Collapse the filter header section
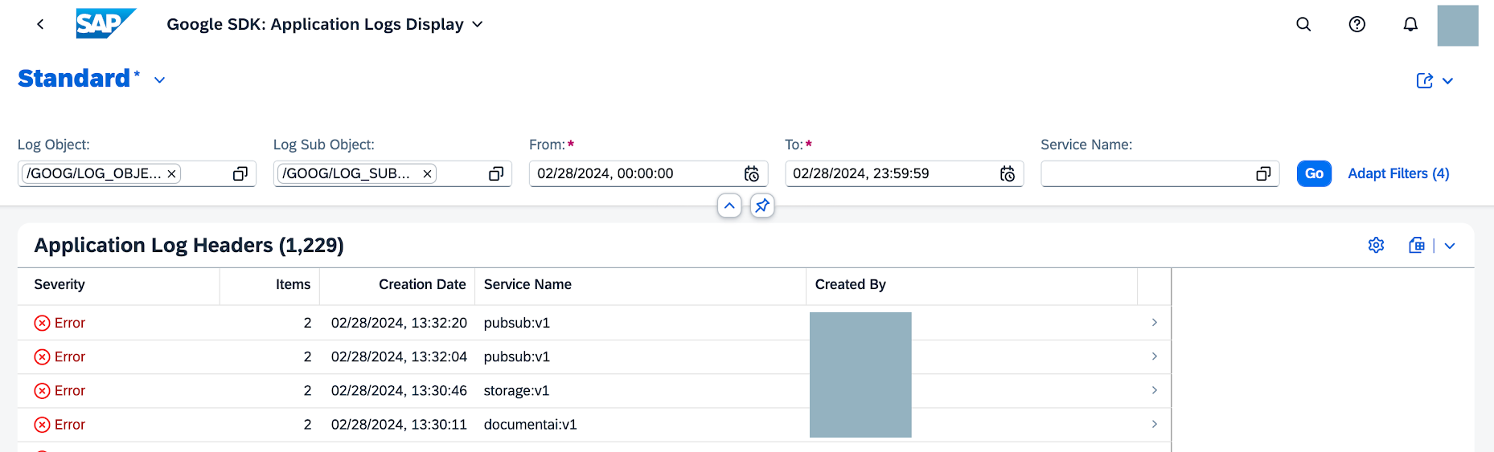Image resolution: width=1494 pixels, height=452 pixels. pos(729,206)
